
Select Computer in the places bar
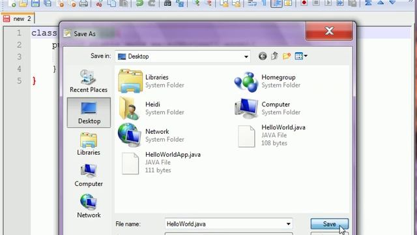coord(89,175)
